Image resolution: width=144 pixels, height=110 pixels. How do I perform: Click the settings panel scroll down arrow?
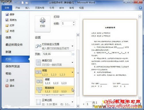[x=78, y=106]
